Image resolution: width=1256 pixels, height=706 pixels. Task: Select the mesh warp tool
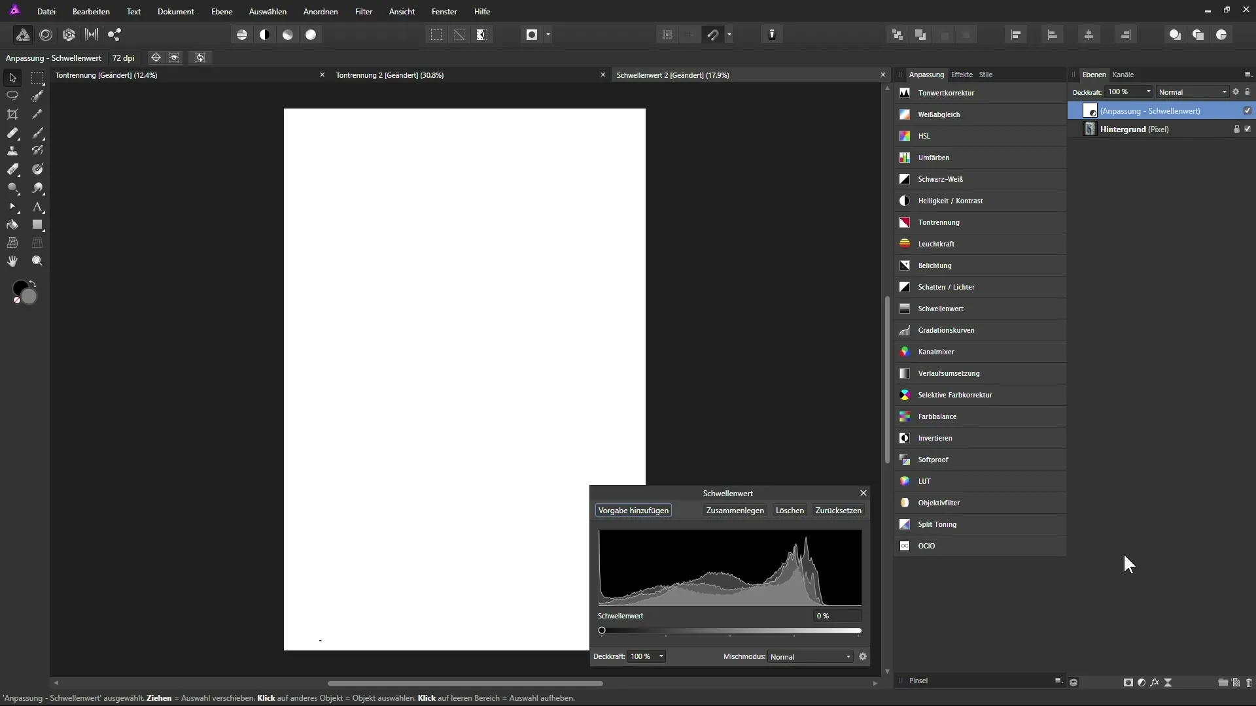coord(12,243)
